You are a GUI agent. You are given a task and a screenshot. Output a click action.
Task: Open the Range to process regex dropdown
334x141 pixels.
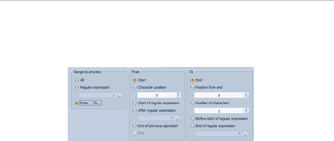coord(114,95)
